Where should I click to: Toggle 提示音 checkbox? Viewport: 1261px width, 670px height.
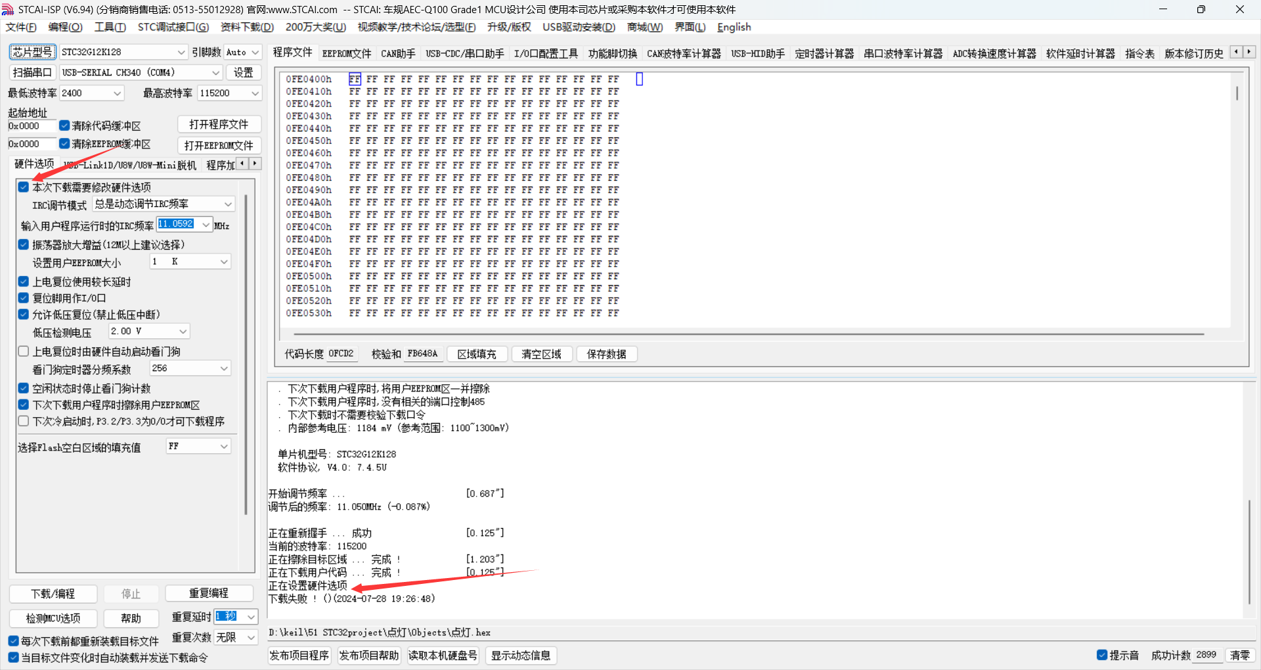[x=1102, y=655]
